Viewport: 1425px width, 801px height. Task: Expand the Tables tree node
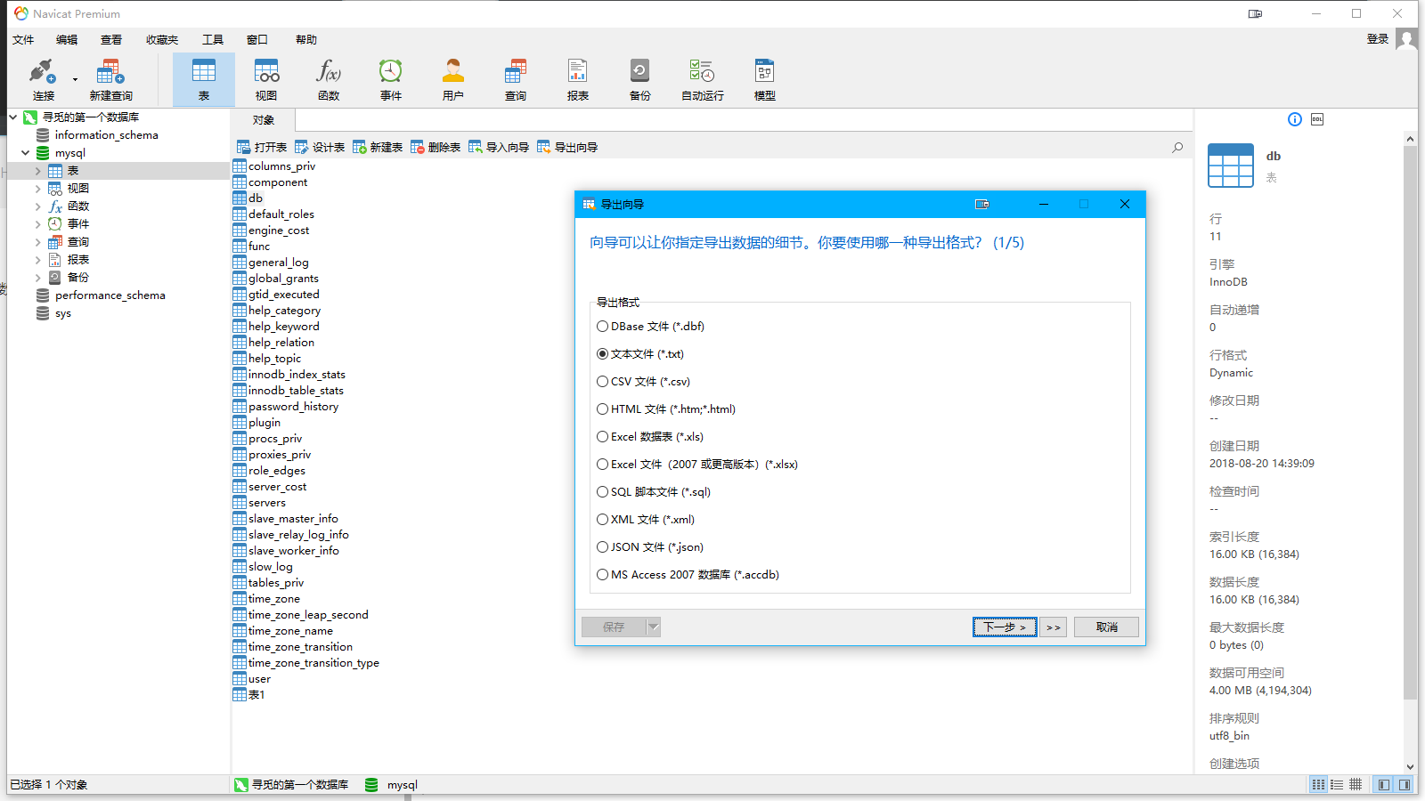click(x=37, y=170)
